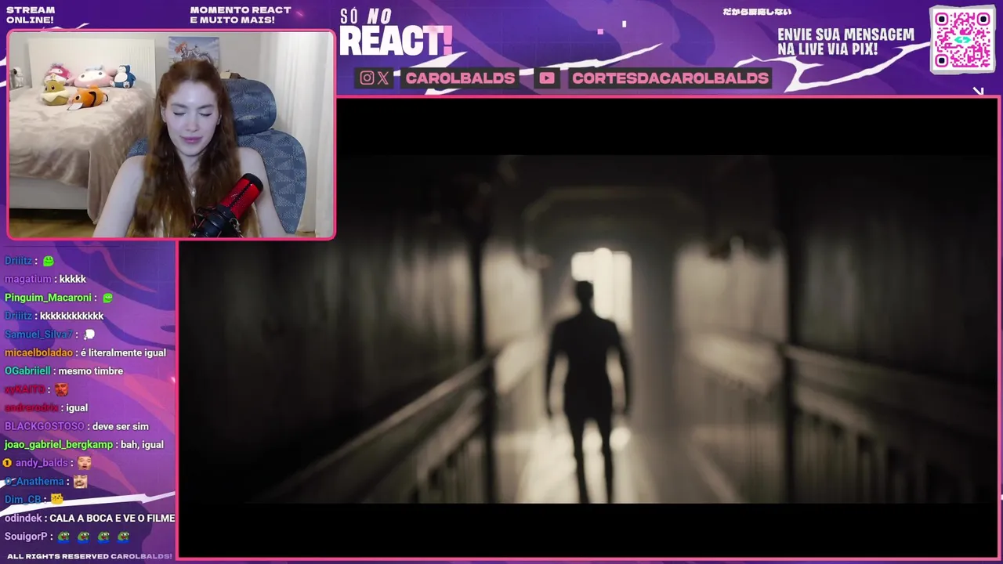Image resolution: width=1003 pixels, height=564 pixels.
Task: Click username micaelboladao in chat
Action: (38, 352)
